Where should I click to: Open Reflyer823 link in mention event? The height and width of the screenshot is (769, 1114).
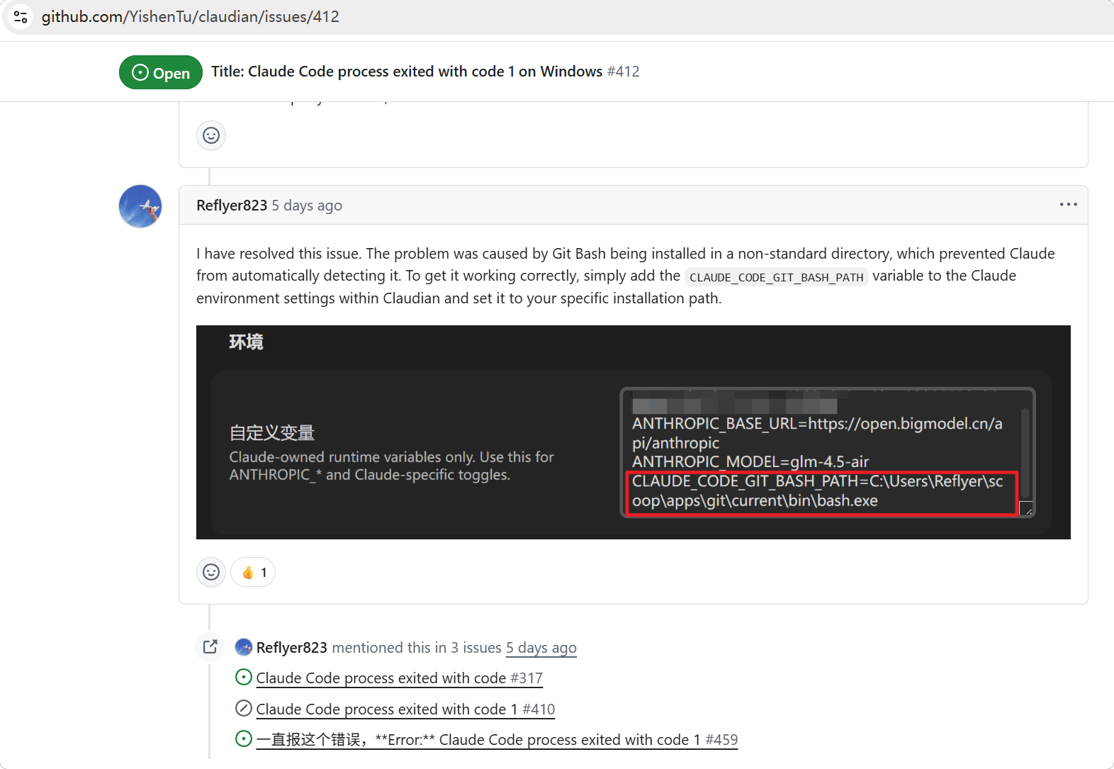(x=292, y=648)
